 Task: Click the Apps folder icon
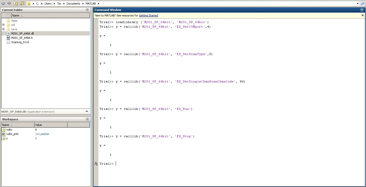coord(8,21)
